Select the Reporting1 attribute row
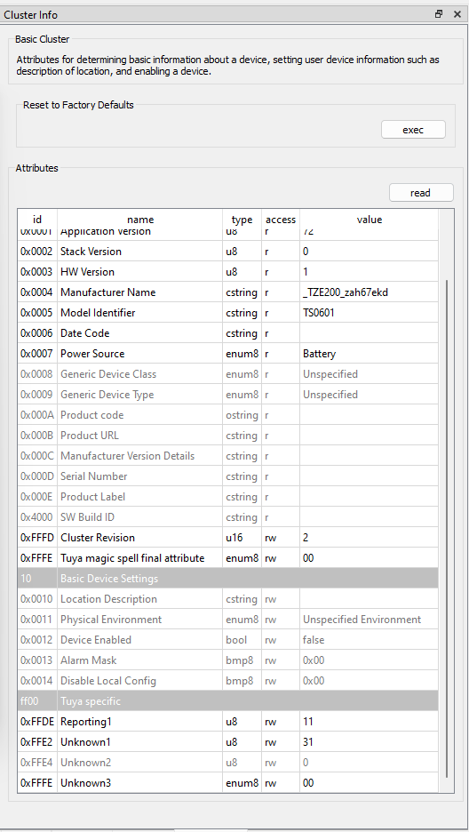The width and height of the screenshot is (469, 832). tap(228, 722)
